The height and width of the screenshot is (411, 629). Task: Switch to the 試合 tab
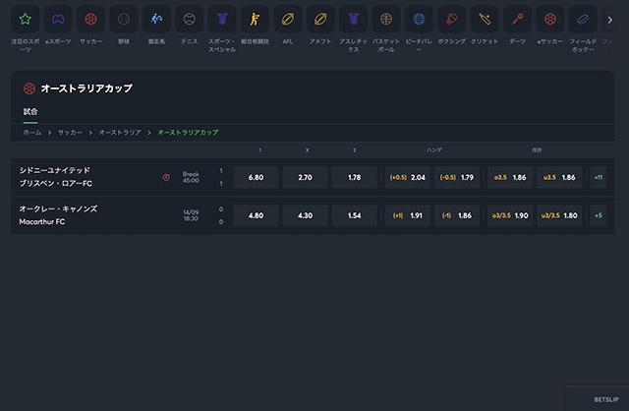click(x=30, y=112)
